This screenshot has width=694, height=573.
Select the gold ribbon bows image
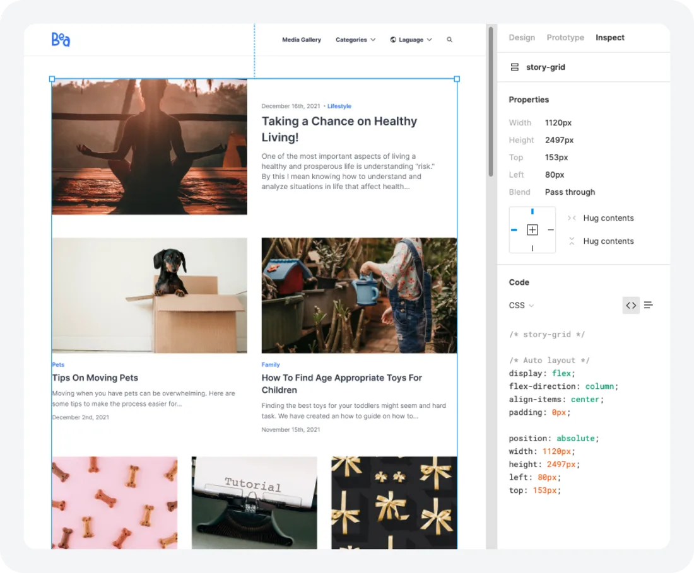point(394,502)
